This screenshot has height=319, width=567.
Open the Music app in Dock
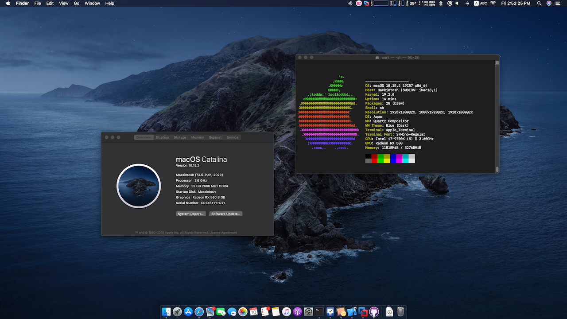(286, 312)
